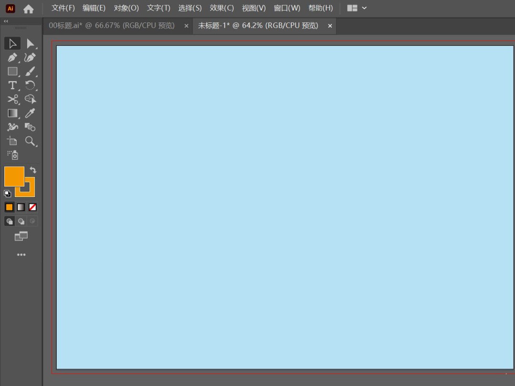The width and height of the screenshot is (515, 386).
Task: Activate the Zoom magnifier tool
Action: point(30,141)
